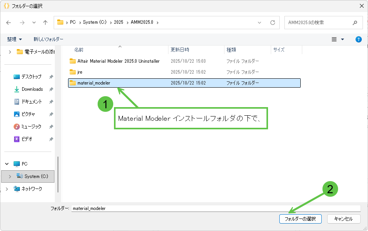Sort by サイズ column header
This screenshot has width=368, height=231.
(279, 50)
